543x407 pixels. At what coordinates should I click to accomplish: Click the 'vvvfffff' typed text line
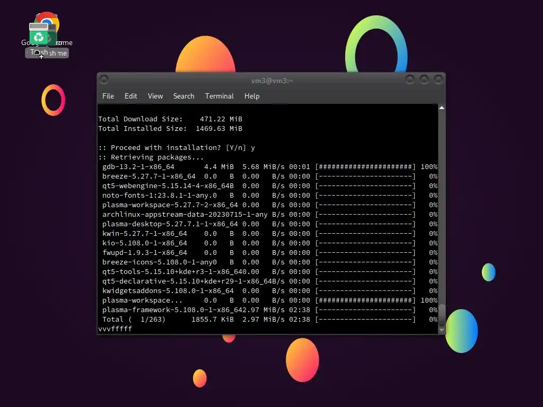point(115,329)
